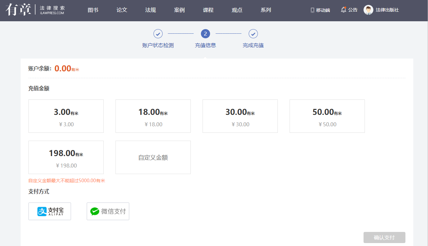
Task: Click the 完成充值 step checkmark circle
Action: 253,34
